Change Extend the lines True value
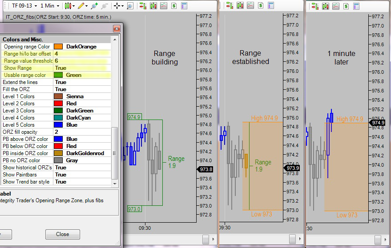The image size is (391, 248). click(82, 82)
